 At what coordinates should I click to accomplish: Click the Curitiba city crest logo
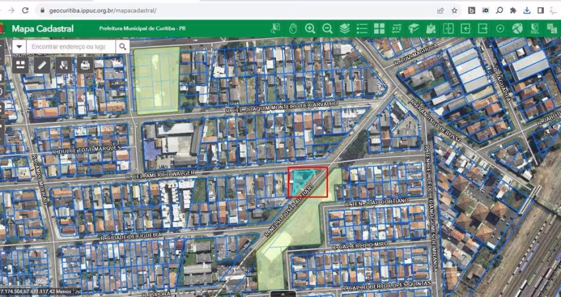point(3,28)
